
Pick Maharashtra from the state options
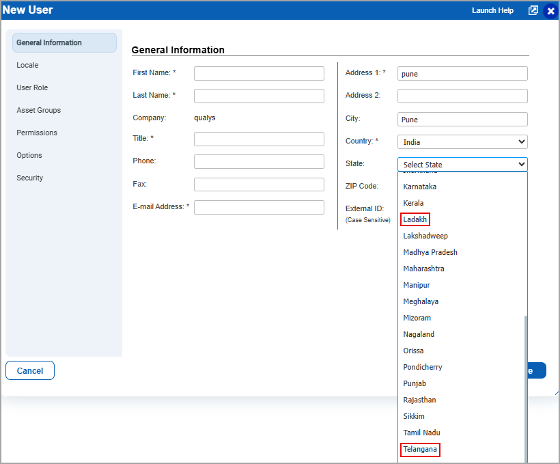(423, 269)
